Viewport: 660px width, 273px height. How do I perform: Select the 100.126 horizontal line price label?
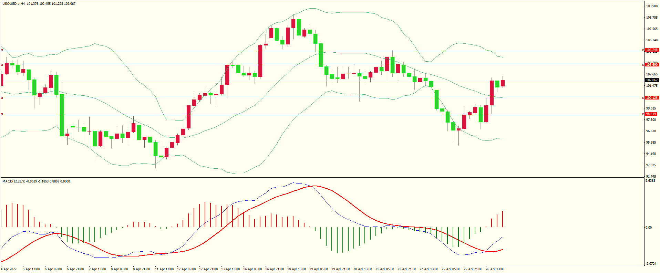pyautogui.click(x=651, y=98)
